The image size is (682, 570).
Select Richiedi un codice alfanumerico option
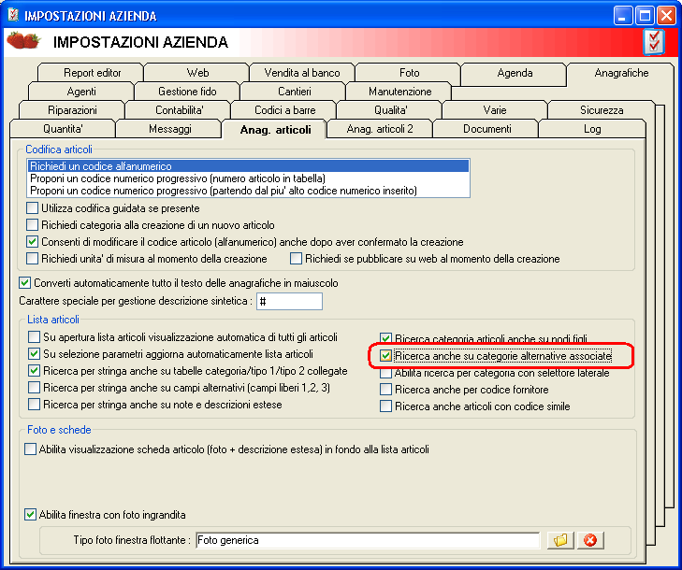tap(248, 166)
